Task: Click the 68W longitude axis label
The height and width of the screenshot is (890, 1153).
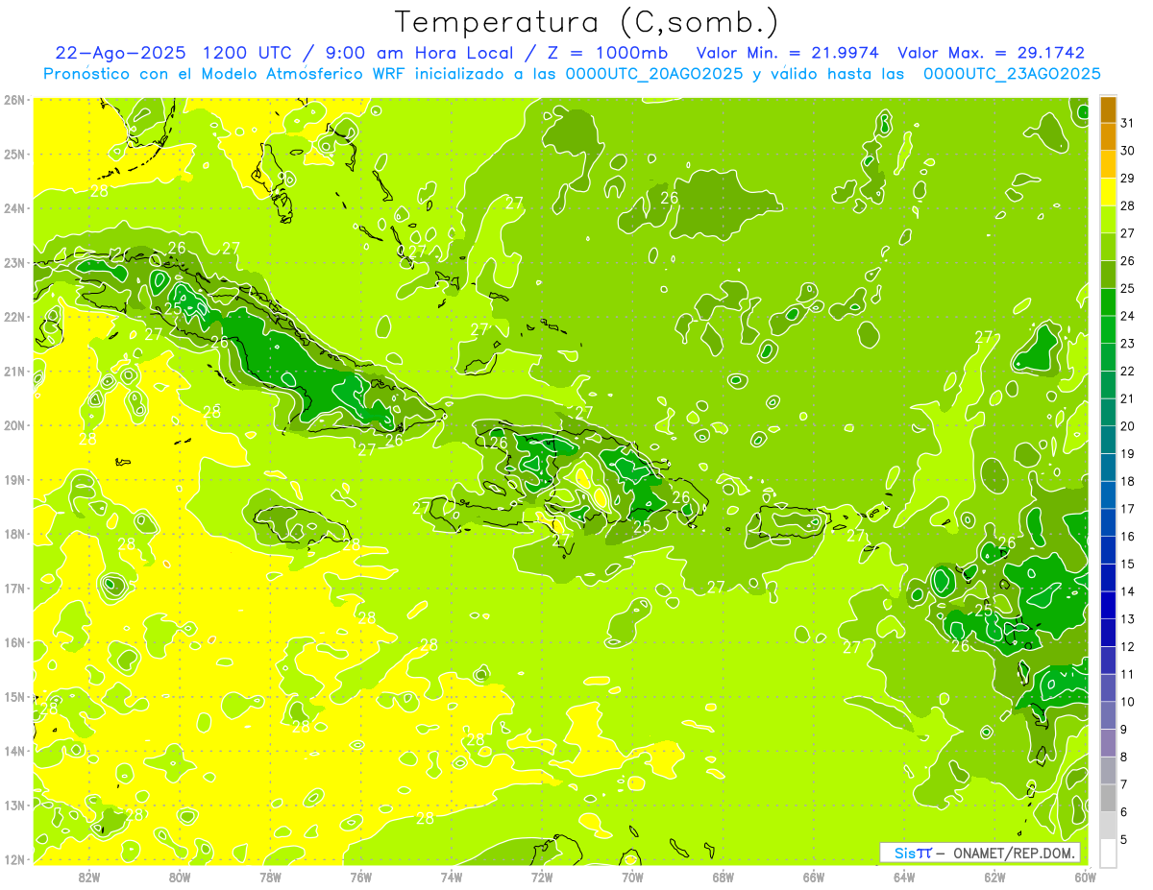Action: (724, 877)
